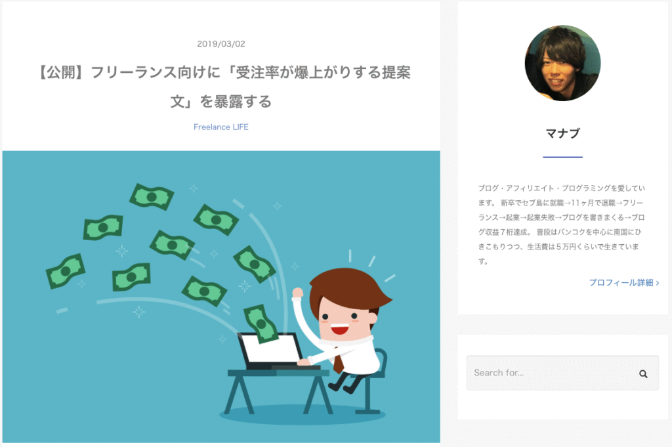Click the chevron after プロフィール詳細
Screen dimensions: 672x447
click(x=658, y=283)
